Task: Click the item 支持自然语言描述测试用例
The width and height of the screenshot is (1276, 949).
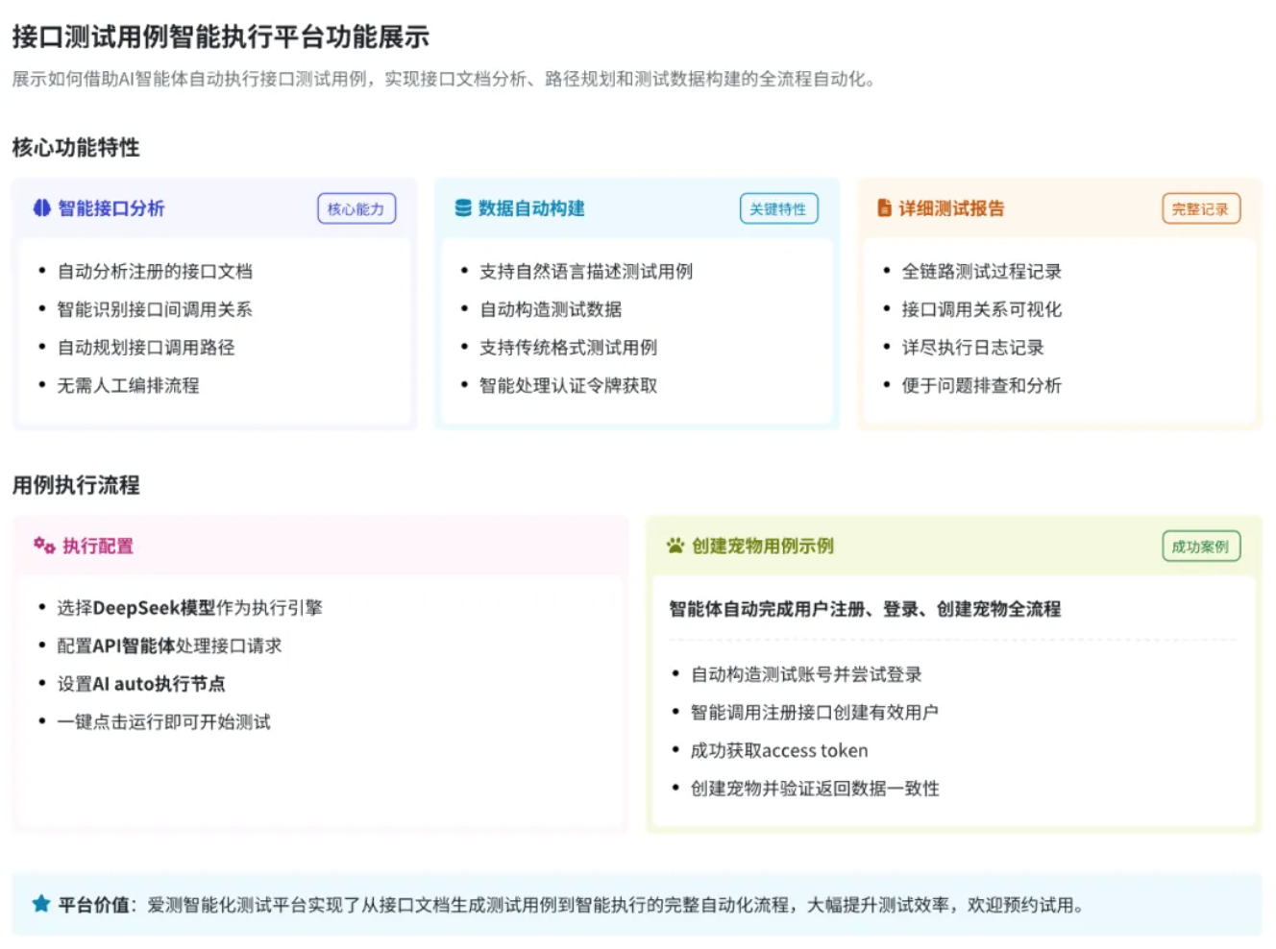Action: click(x=586, y=271)
